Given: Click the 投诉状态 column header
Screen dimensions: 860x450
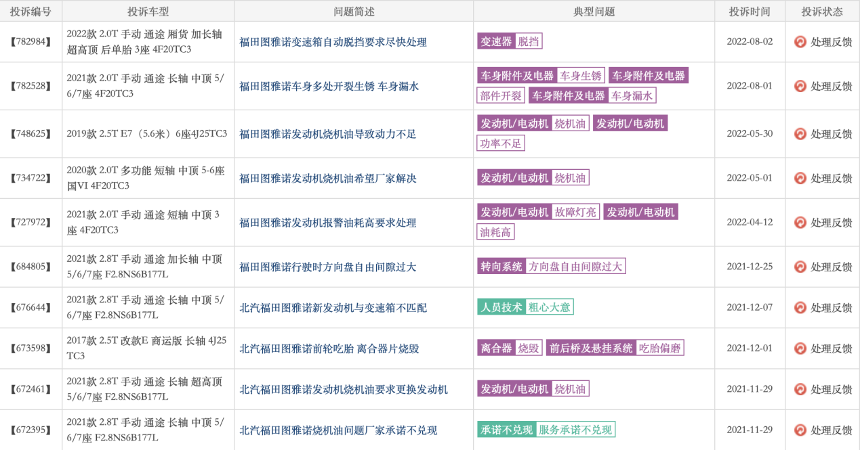Looking at the screenshot, I should (822, 12).
